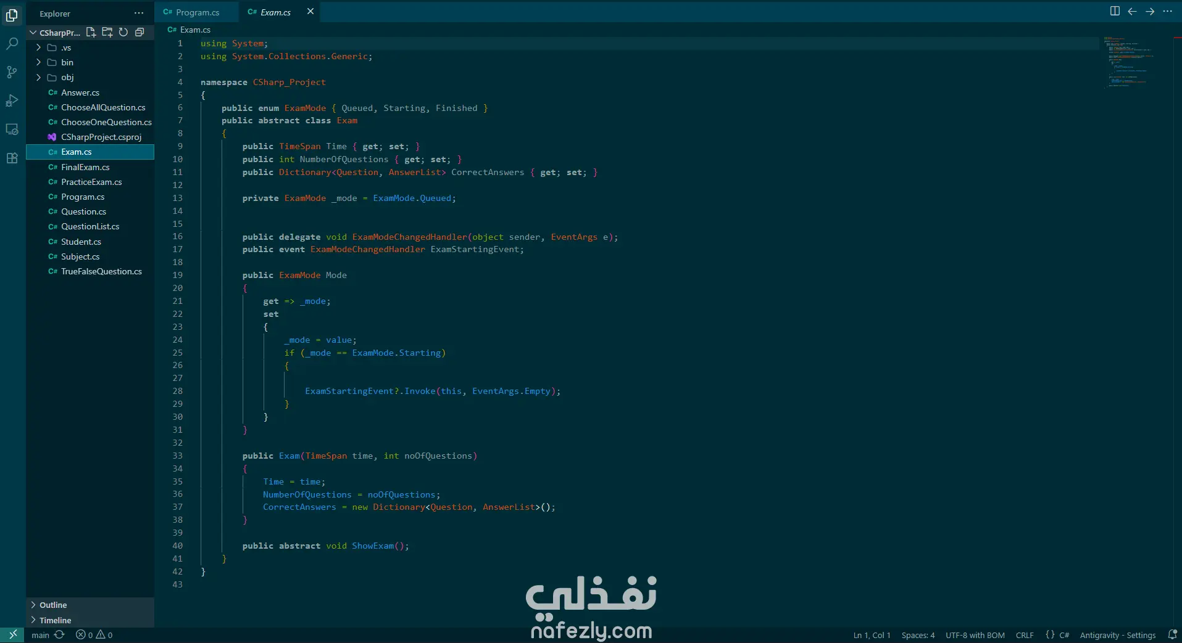1182x643 pixels.
Task: Expand the obj folder
Action: [90, 77]
